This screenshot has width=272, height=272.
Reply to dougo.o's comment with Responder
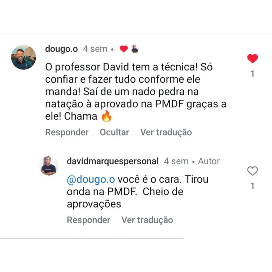point(67,132)
